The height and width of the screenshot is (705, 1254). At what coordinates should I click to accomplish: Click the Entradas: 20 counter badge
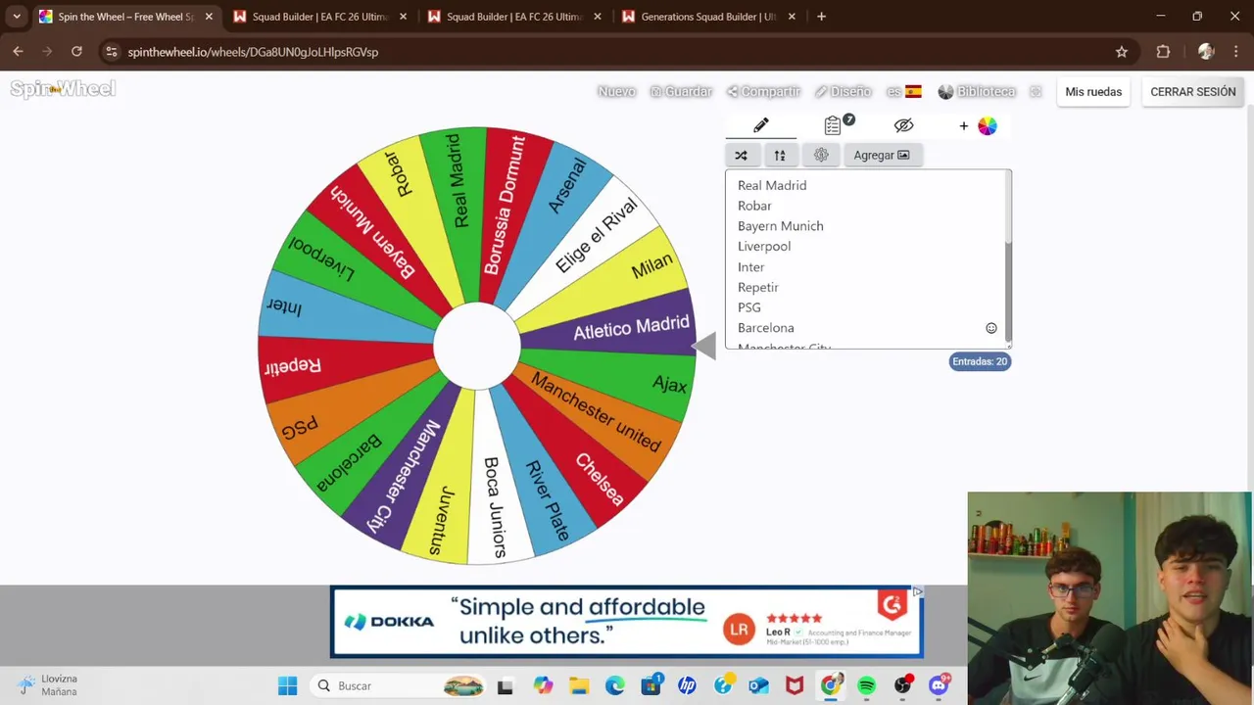click(980, 361)
